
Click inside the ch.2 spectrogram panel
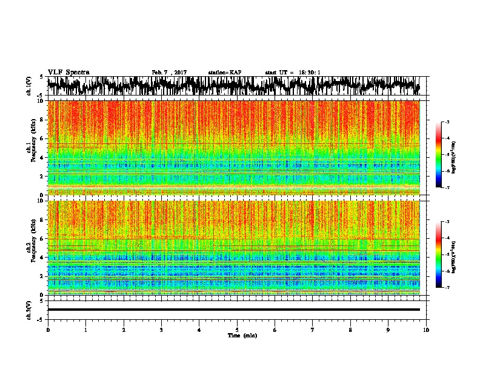point(234,248)
